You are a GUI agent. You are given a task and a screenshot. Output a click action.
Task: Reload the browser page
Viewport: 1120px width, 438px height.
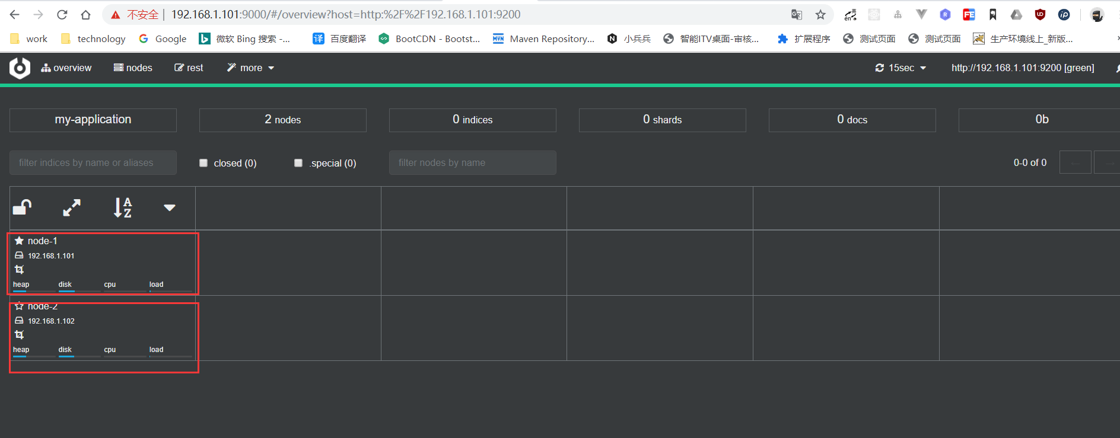pyautogui.click(x=62, y=15)
